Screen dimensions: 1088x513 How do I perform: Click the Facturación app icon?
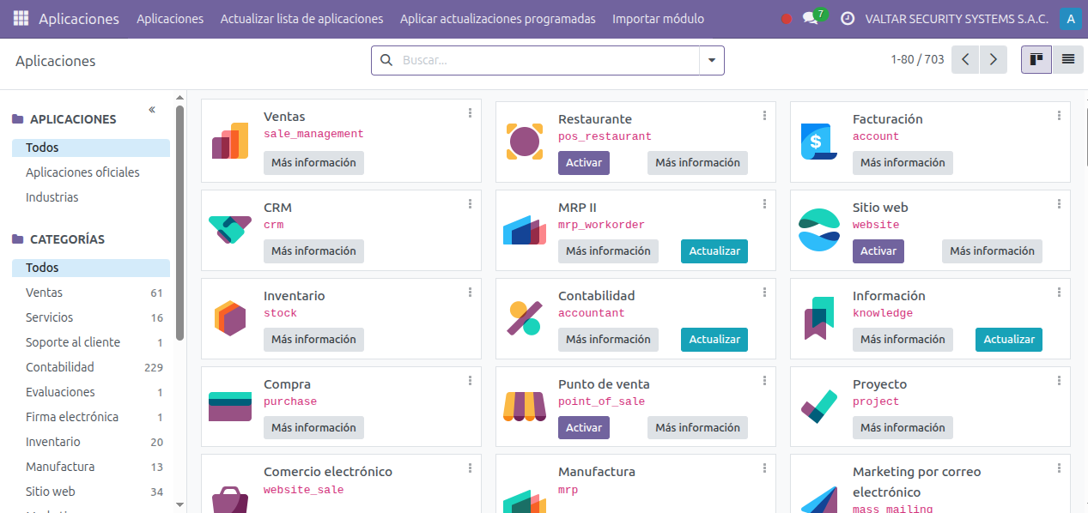[x=819, y=141]
